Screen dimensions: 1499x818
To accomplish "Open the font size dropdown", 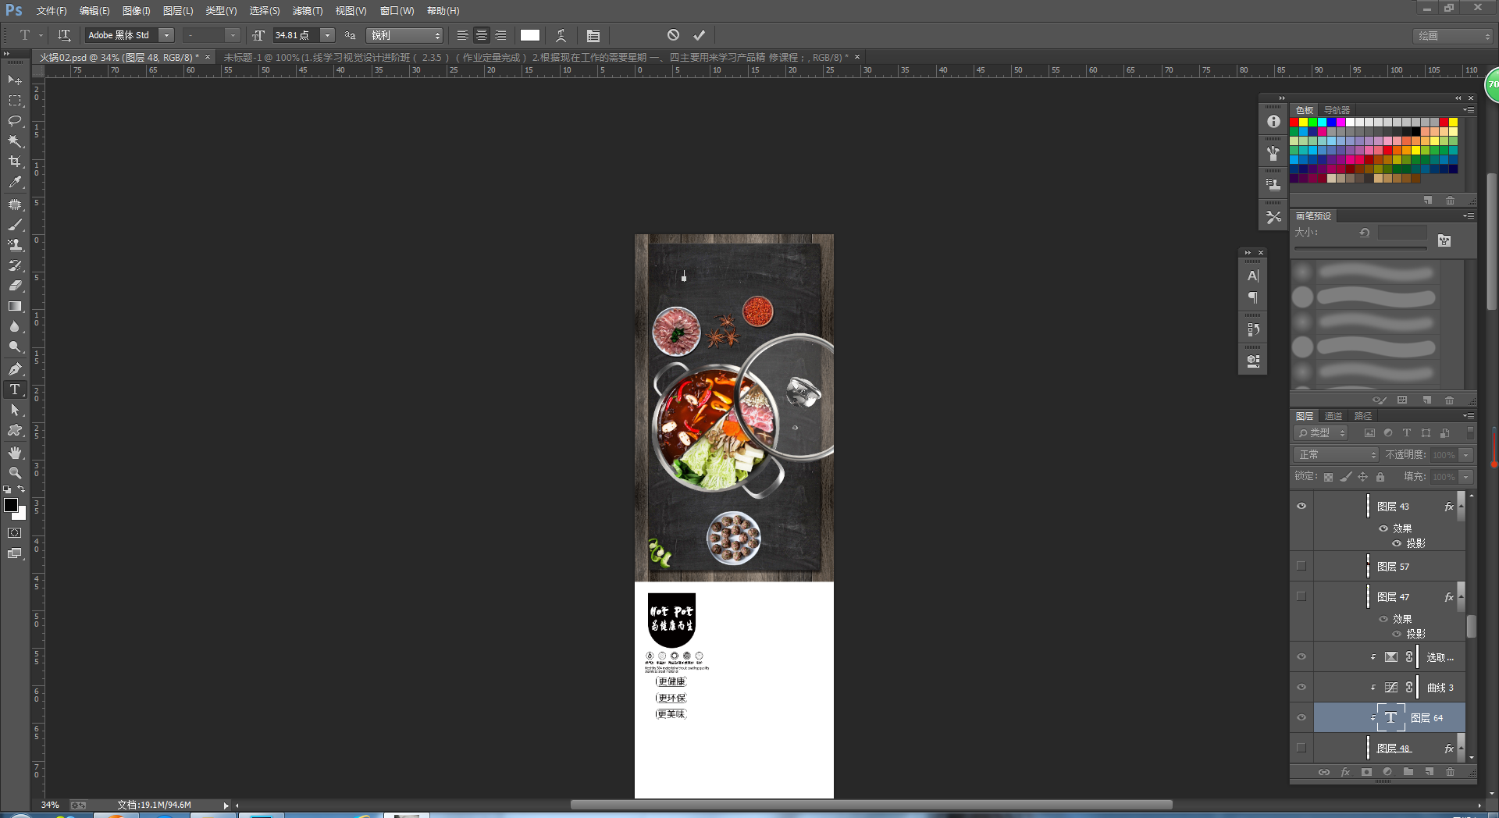I will (x=328, y=35).
